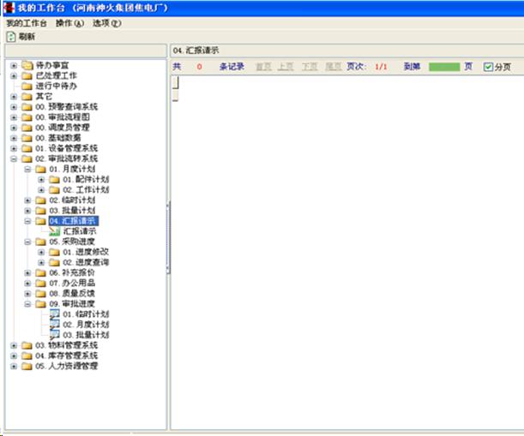Click the 首页 first page link
This screenshot has width=524, height=436.
(x=262, y=66)
